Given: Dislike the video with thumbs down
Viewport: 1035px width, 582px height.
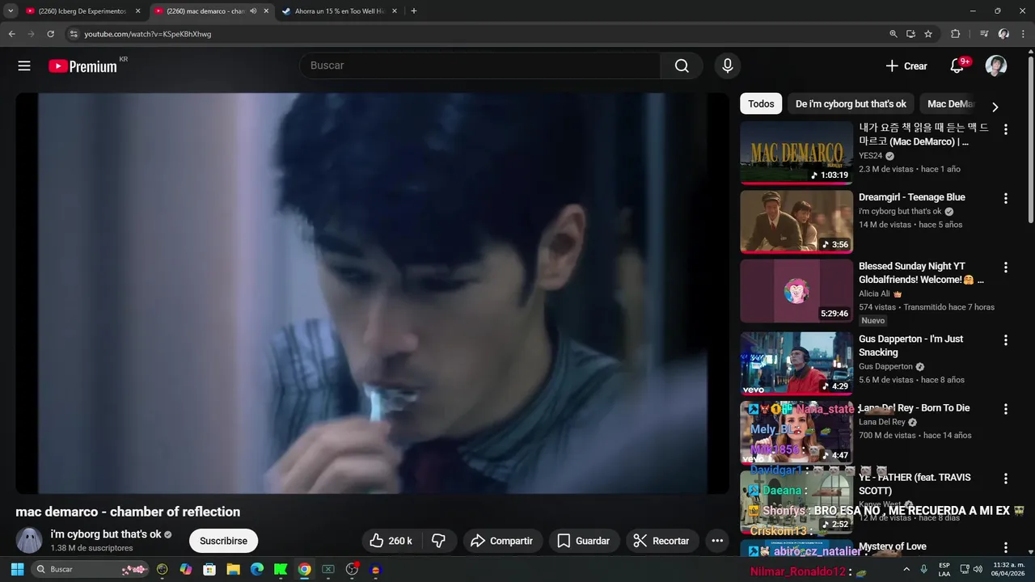Looking at the screenshot, I should tap(438, 541).
